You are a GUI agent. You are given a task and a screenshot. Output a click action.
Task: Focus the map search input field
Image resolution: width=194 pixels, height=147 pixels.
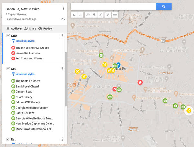point(113,6)
